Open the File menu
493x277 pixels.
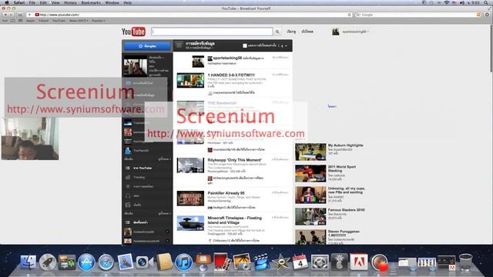[x=32, y=2]
